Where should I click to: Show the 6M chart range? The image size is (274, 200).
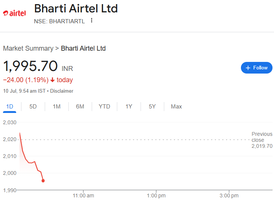(x=80, y=107)
